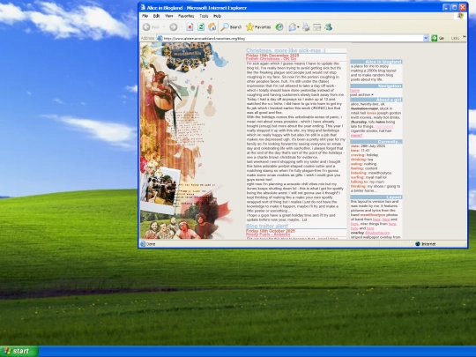Viewport: 476px width, 357px height.
Task: Click the Done page icon in status bar
Action: point(143,244)
